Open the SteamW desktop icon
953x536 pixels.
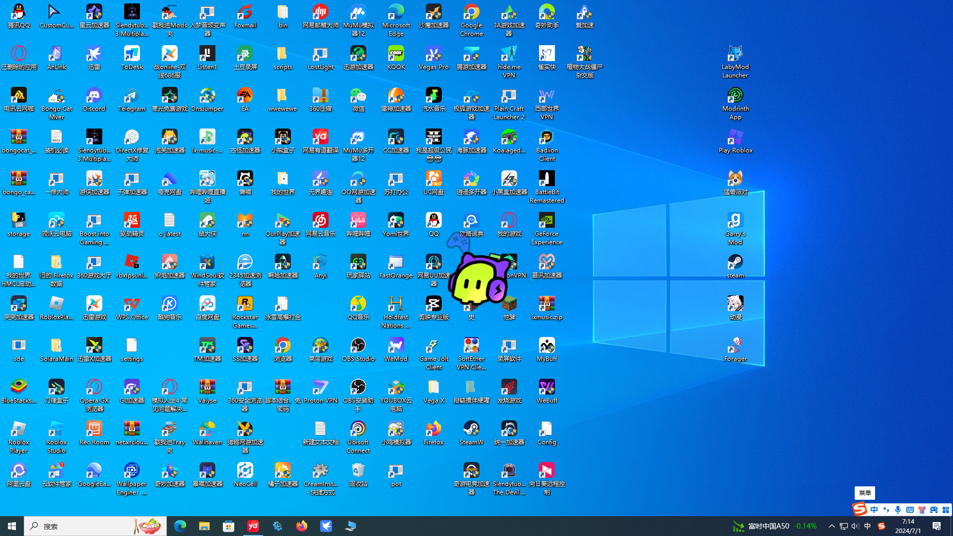tap(471, 433)
